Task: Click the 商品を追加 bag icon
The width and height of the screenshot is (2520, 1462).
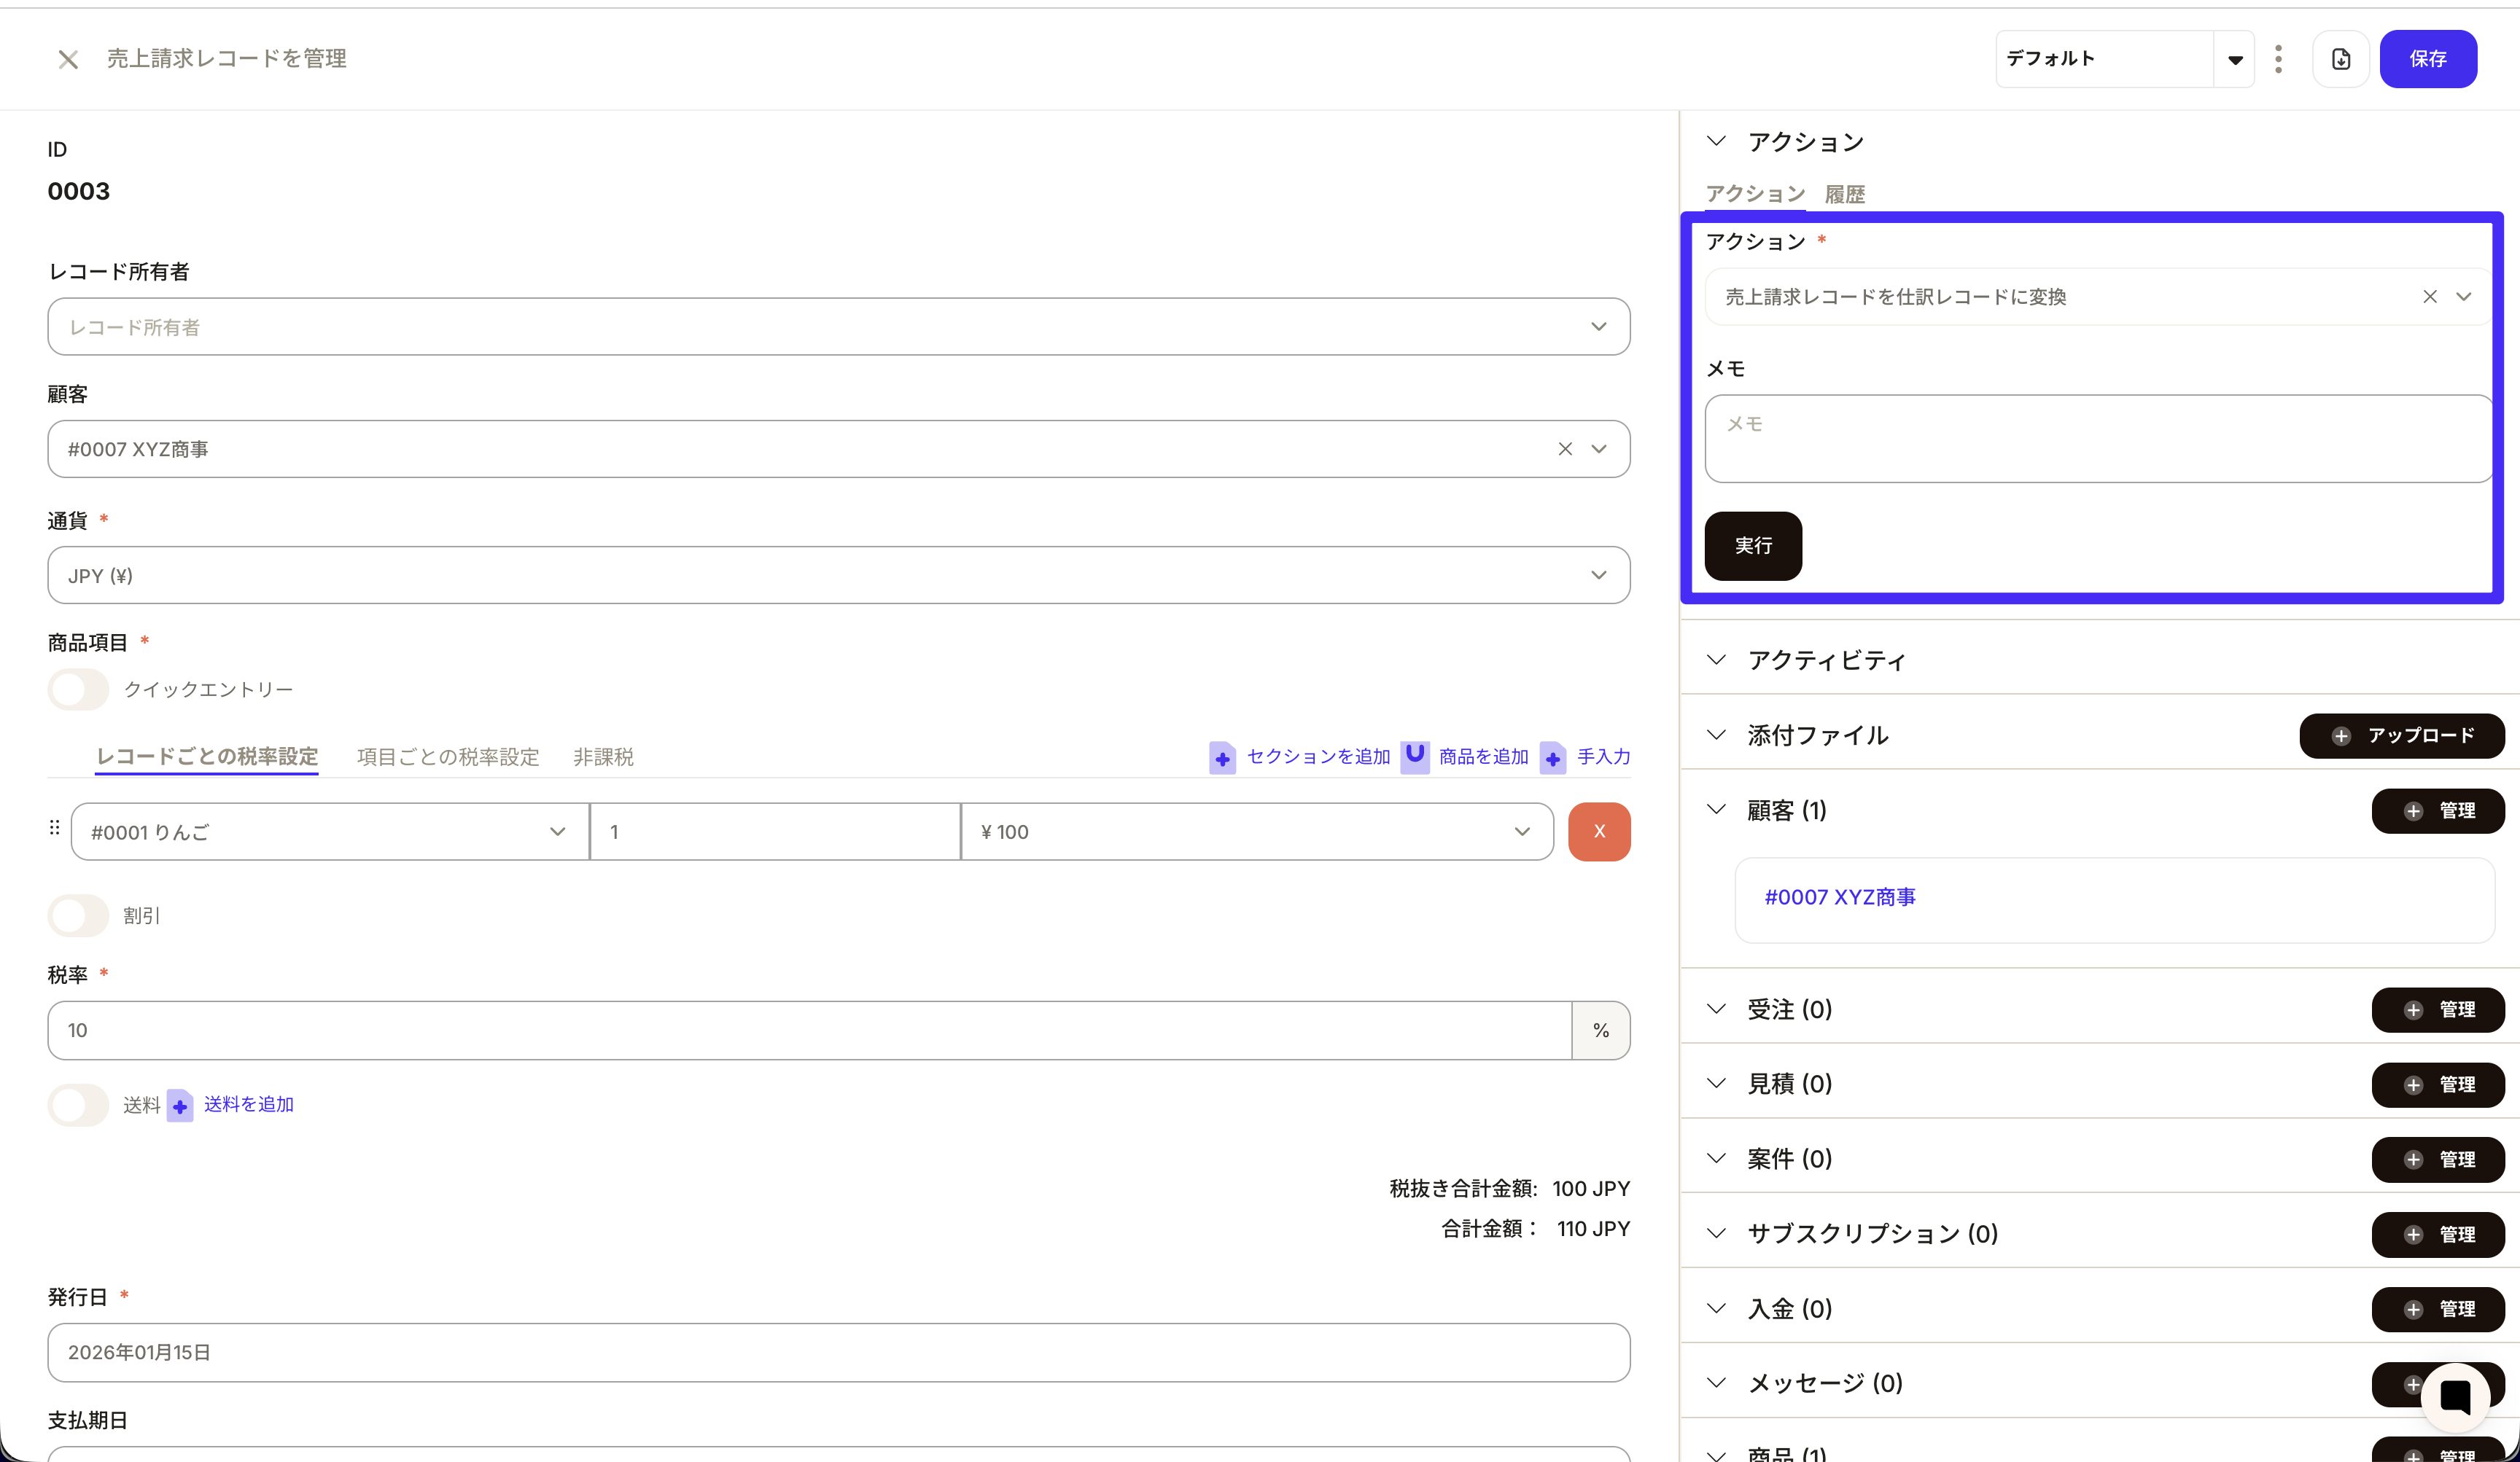Action: click(x=1415, y=757)
